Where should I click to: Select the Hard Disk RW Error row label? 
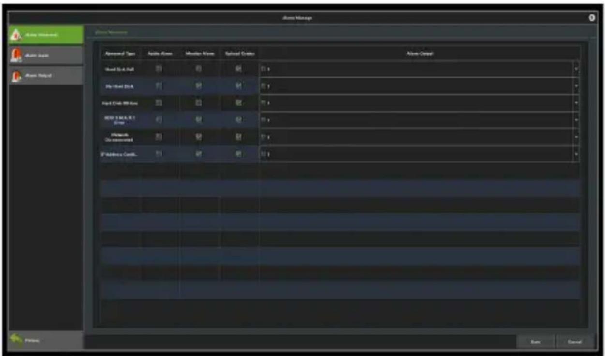[x=120, y=103]
